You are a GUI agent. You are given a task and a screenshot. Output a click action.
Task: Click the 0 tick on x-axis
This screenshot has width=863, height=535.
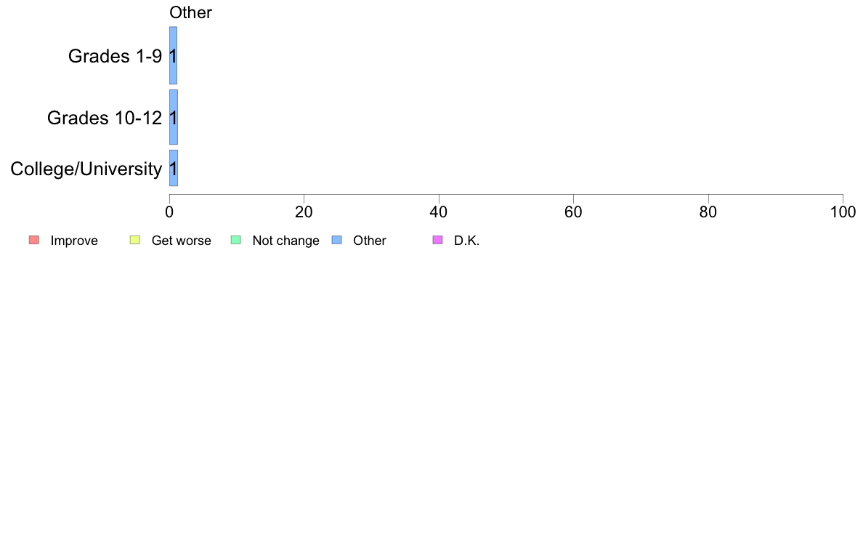(169, 212)
